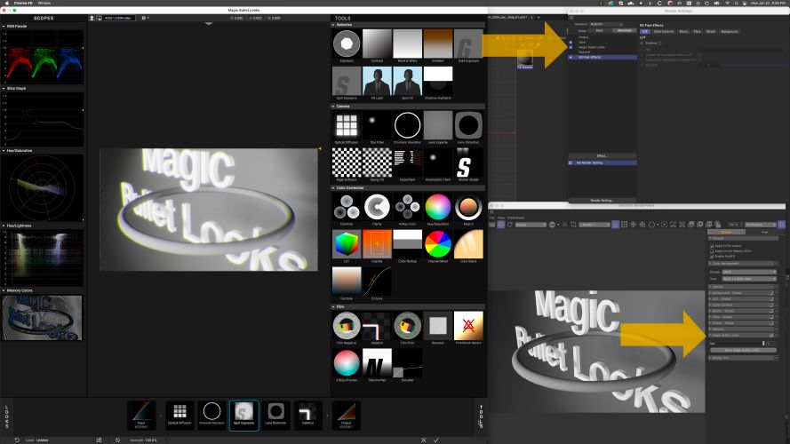Collapse the Film tools section
The height and width of the screenshot is (444, 790).
point(333,306)
